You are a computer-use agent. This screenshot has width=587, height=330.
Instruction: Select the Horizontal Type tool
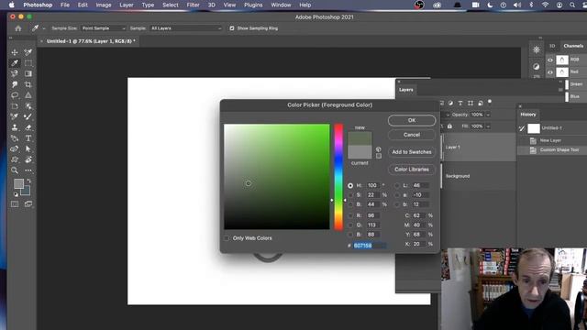click(28, 138)
